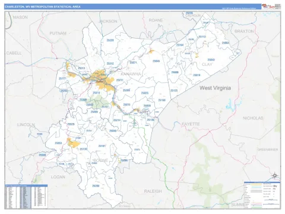Image resolution: width=285 pixels, height=214 pixels.
Task: Click ZIP code 25015
Action: point(126,105)
